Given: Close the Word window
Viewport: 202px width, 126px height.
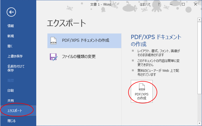Looking at the screenshot, I should [196, 4].
